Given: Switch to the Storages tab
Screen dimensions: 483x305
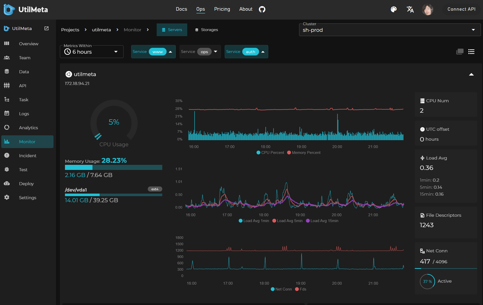Looking at the screenshot, I should coord(206,30).
